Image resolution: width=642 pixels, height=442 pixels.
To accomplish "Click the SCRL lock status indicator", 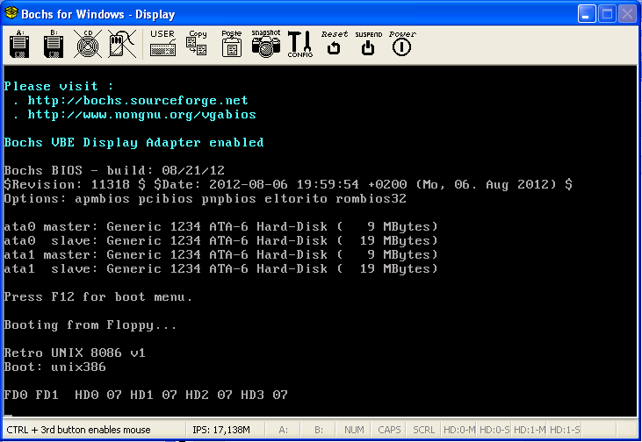I will tap(423, 430).
